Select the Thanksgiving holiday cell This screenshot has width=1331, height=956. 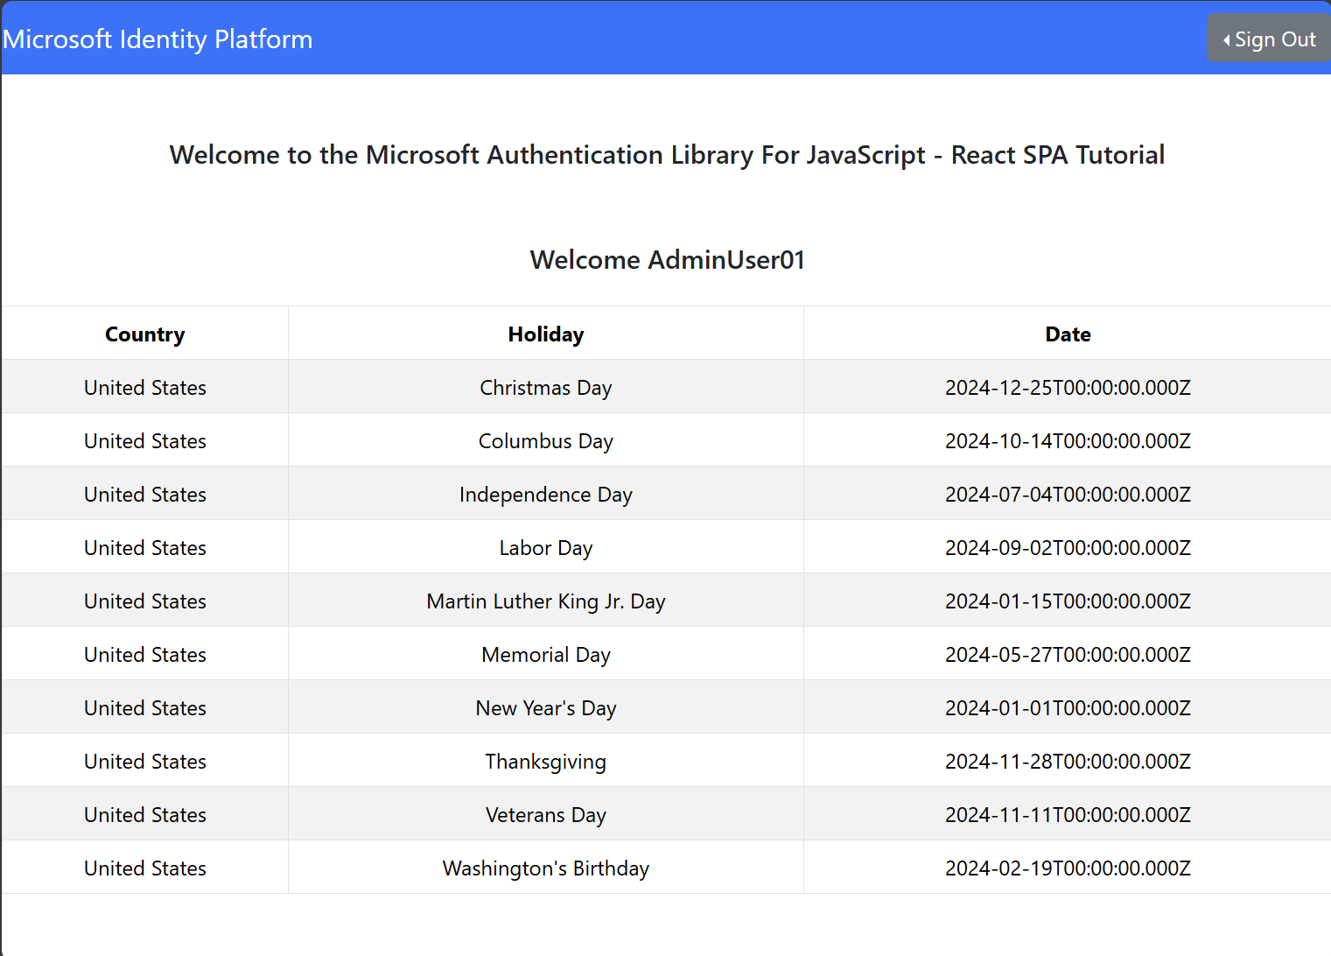tap(545, 762)
